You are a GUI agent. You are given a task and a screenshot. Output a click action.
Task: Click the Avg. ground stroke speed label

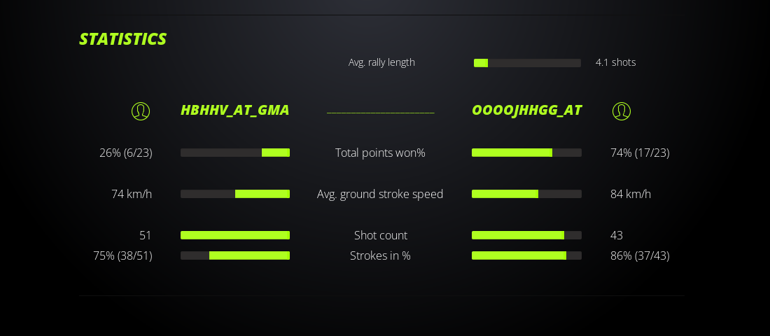(380, 194)
